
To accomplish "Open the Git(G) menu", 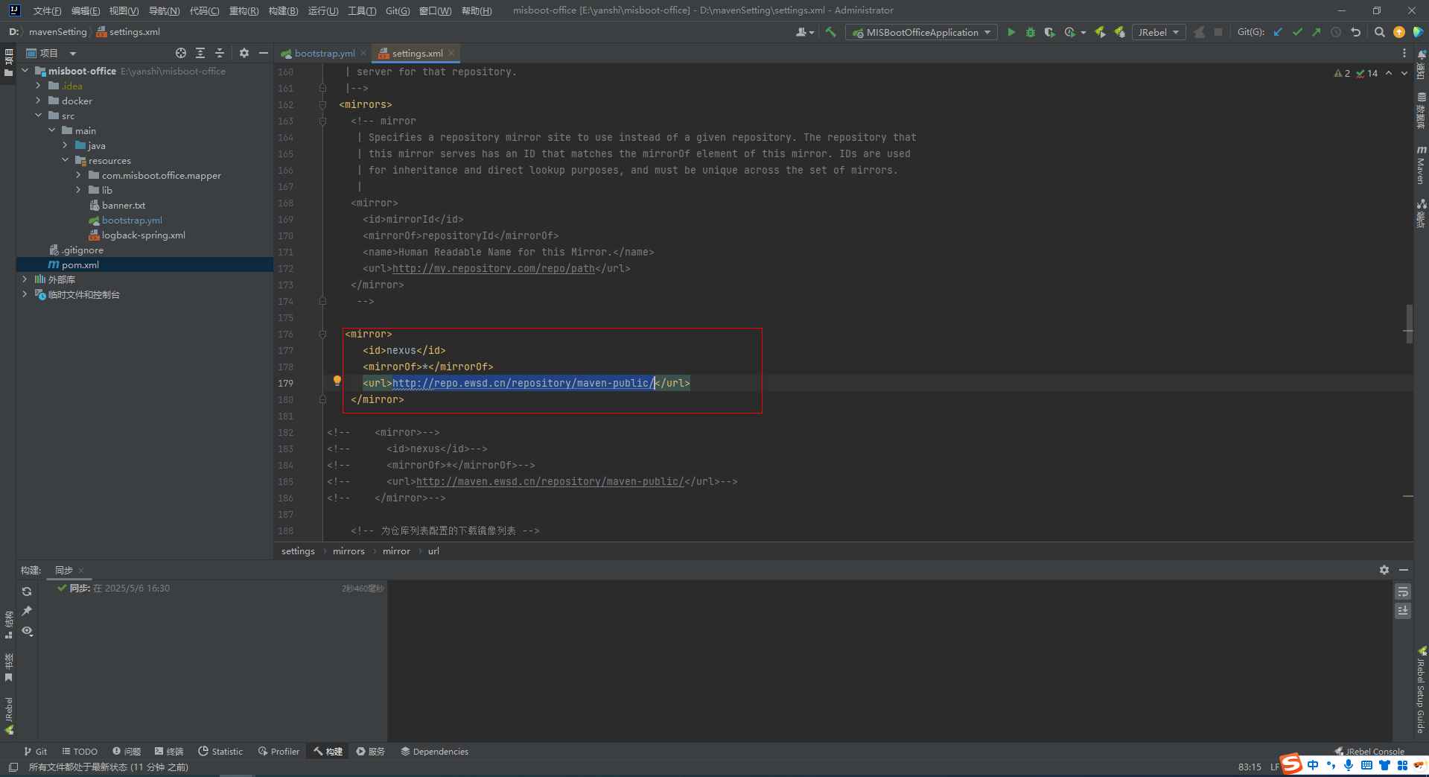I will pyautogui.click(x=398, y=10).
